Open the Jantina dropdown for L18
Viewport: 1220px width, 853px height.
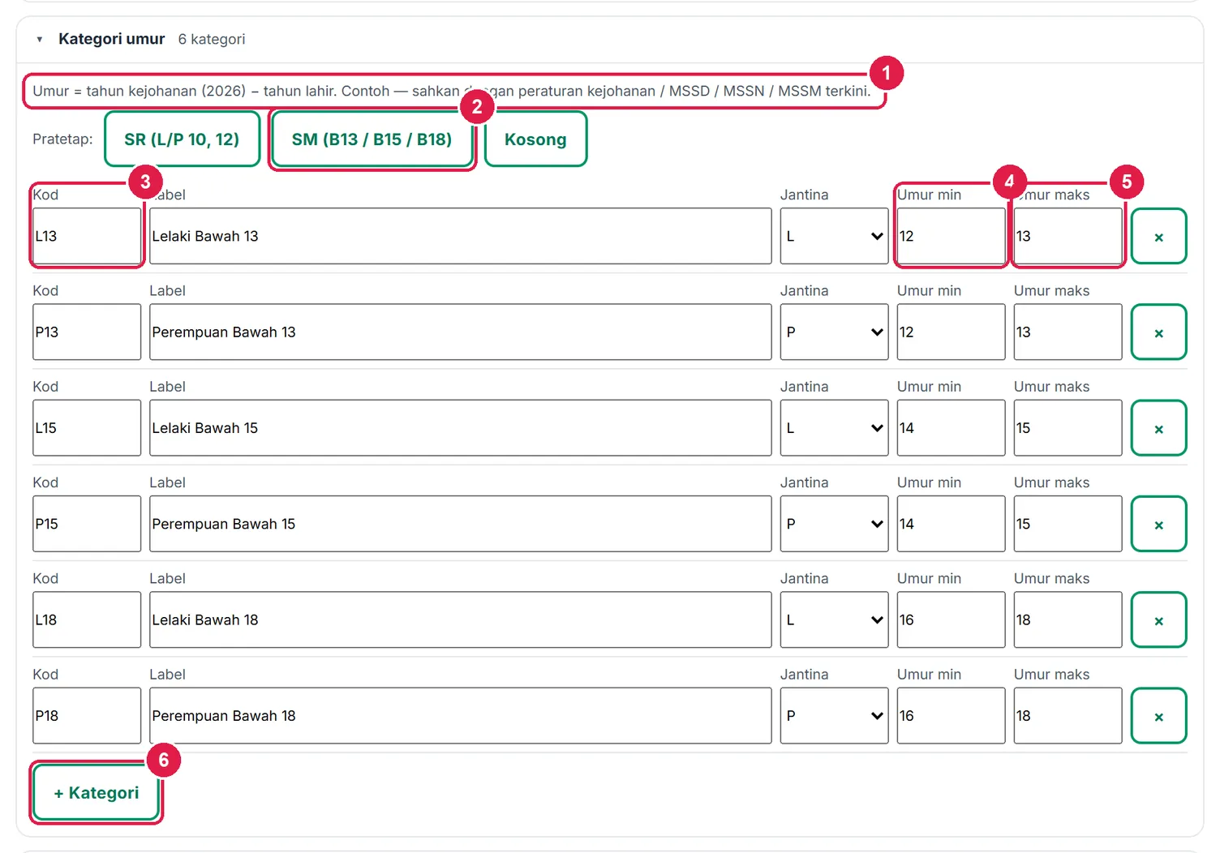coord(834,619)
